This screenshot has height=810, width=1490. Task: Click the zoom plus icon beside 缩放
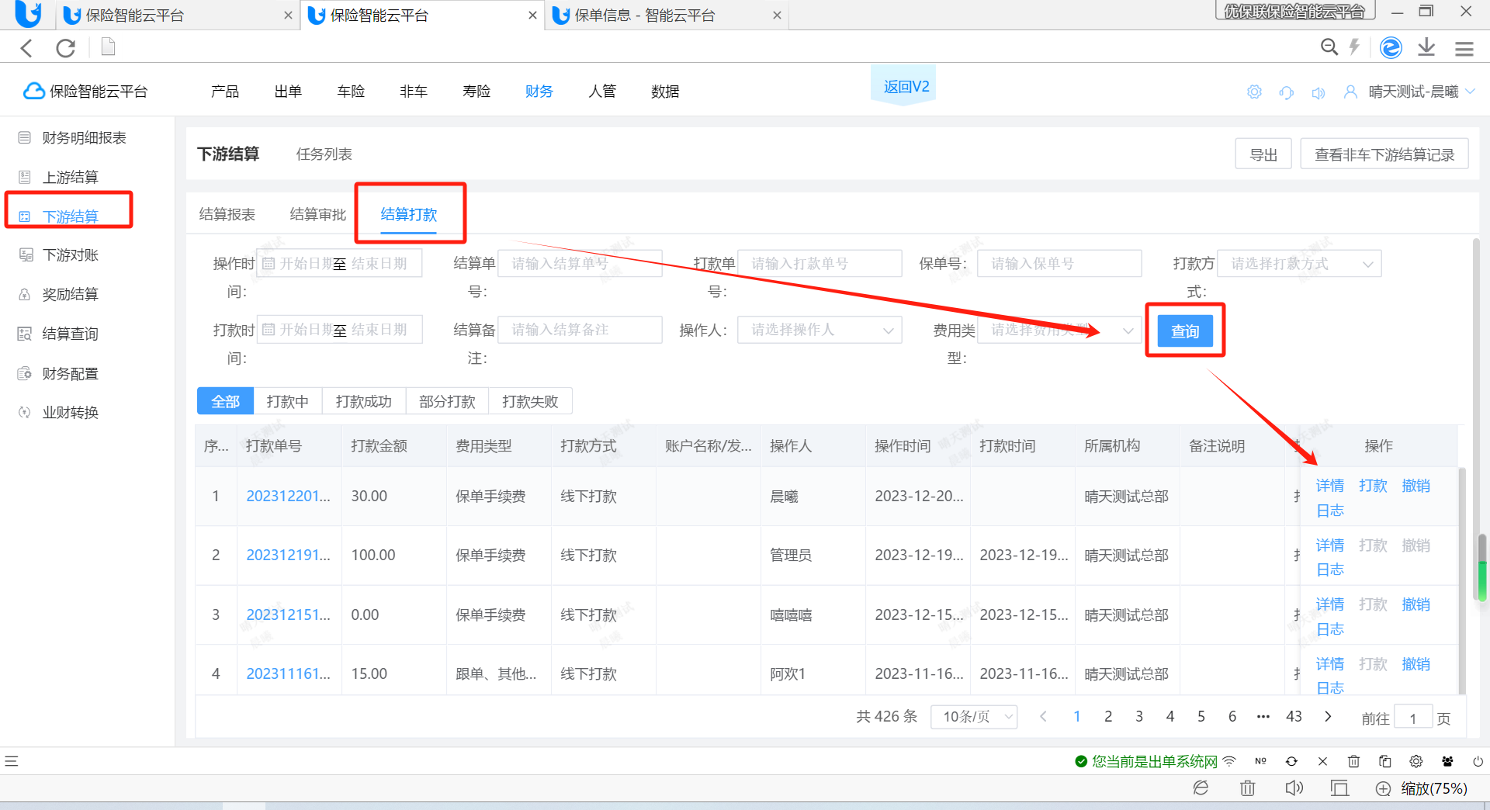coord(1383,788)
